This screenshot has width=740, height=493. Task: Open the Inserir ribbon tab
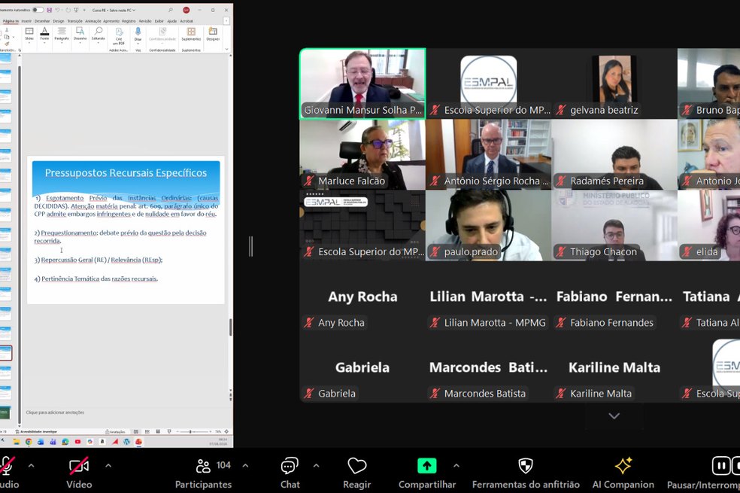coord(26,21)
